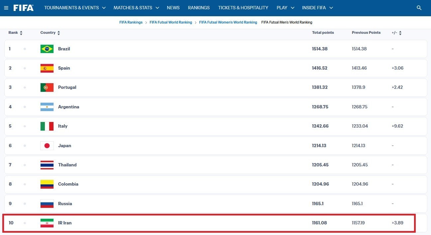Image resolution: width=431 pixels, height=235 pixels.
Task: Click Italy's change value +9.62
Action: click(x=397, y=126)
